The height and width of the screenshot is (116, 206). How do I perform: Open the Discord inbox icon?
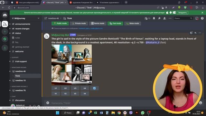tap(197, 18)
